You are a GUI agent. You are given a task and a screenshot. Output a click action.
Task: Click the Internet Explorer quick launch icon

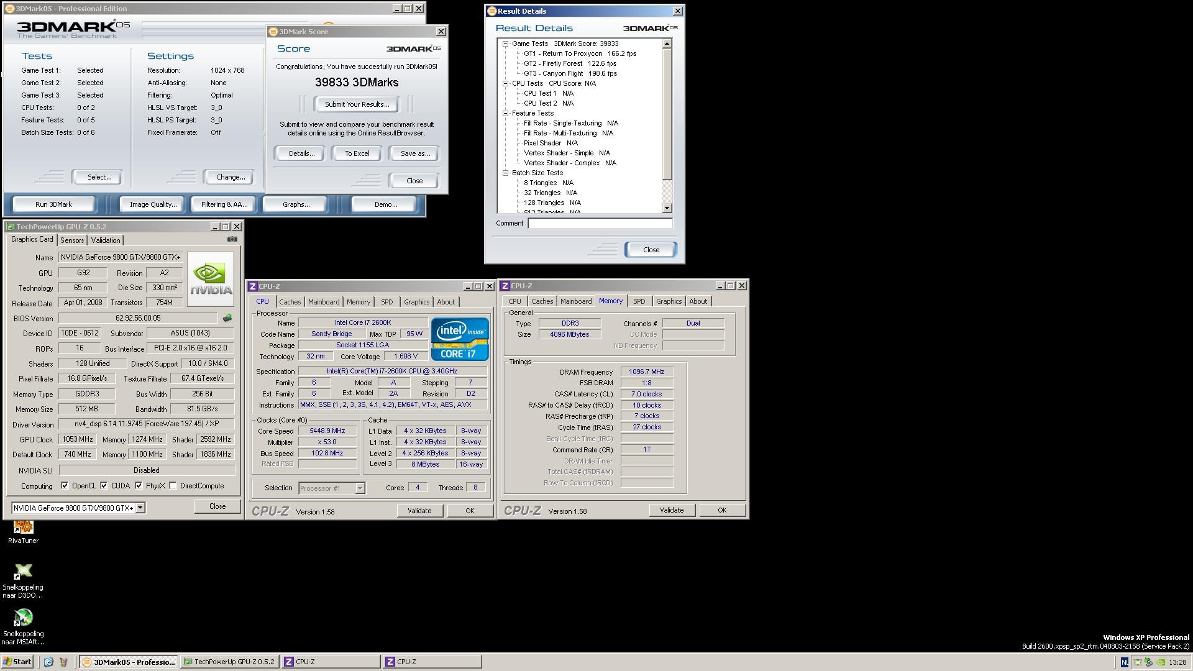[48, 662]
